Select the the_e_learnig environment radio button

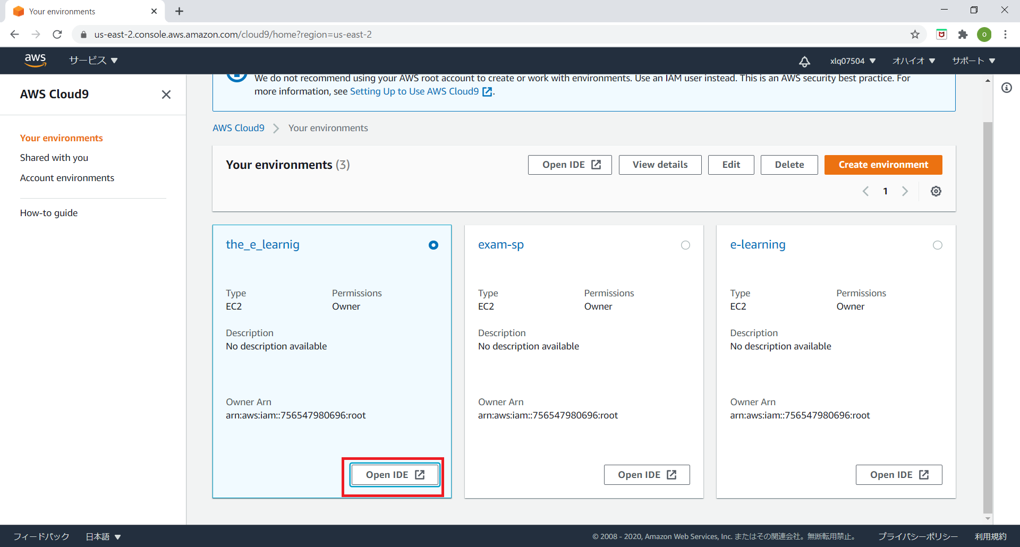(x=433, y=245)
